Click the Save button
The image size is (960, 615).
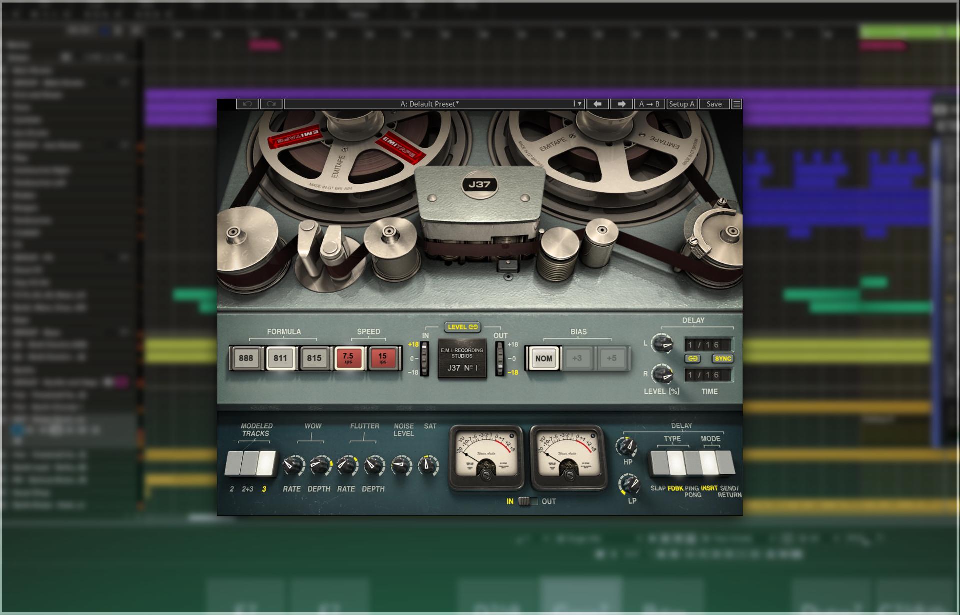[714, 104]
